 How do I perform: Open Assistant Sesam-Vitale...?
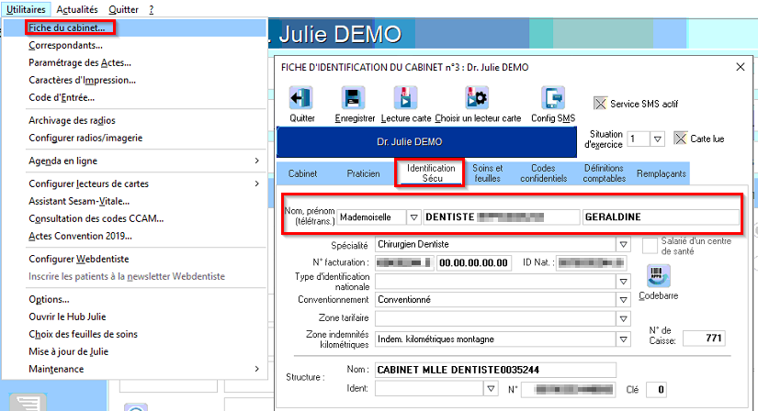pyautogui.click(x=79, y=201)
